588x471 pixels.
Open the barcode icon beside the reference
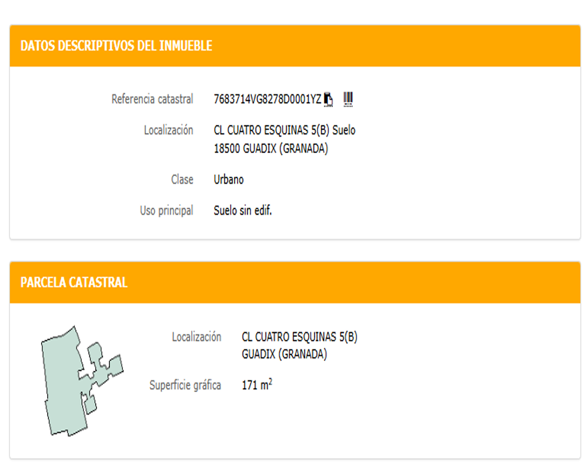(348, 99)
